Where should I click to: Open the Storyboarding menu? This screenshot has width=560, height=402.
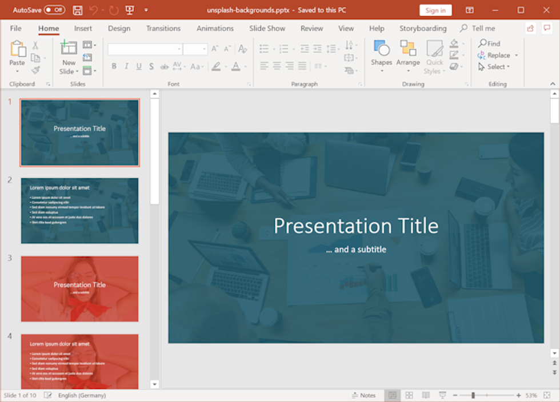pos(422,28)
